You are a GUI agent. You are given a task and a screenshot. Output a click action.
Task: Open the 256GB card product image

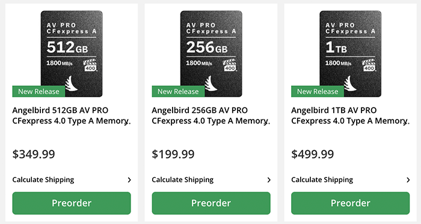click(211, 53)
